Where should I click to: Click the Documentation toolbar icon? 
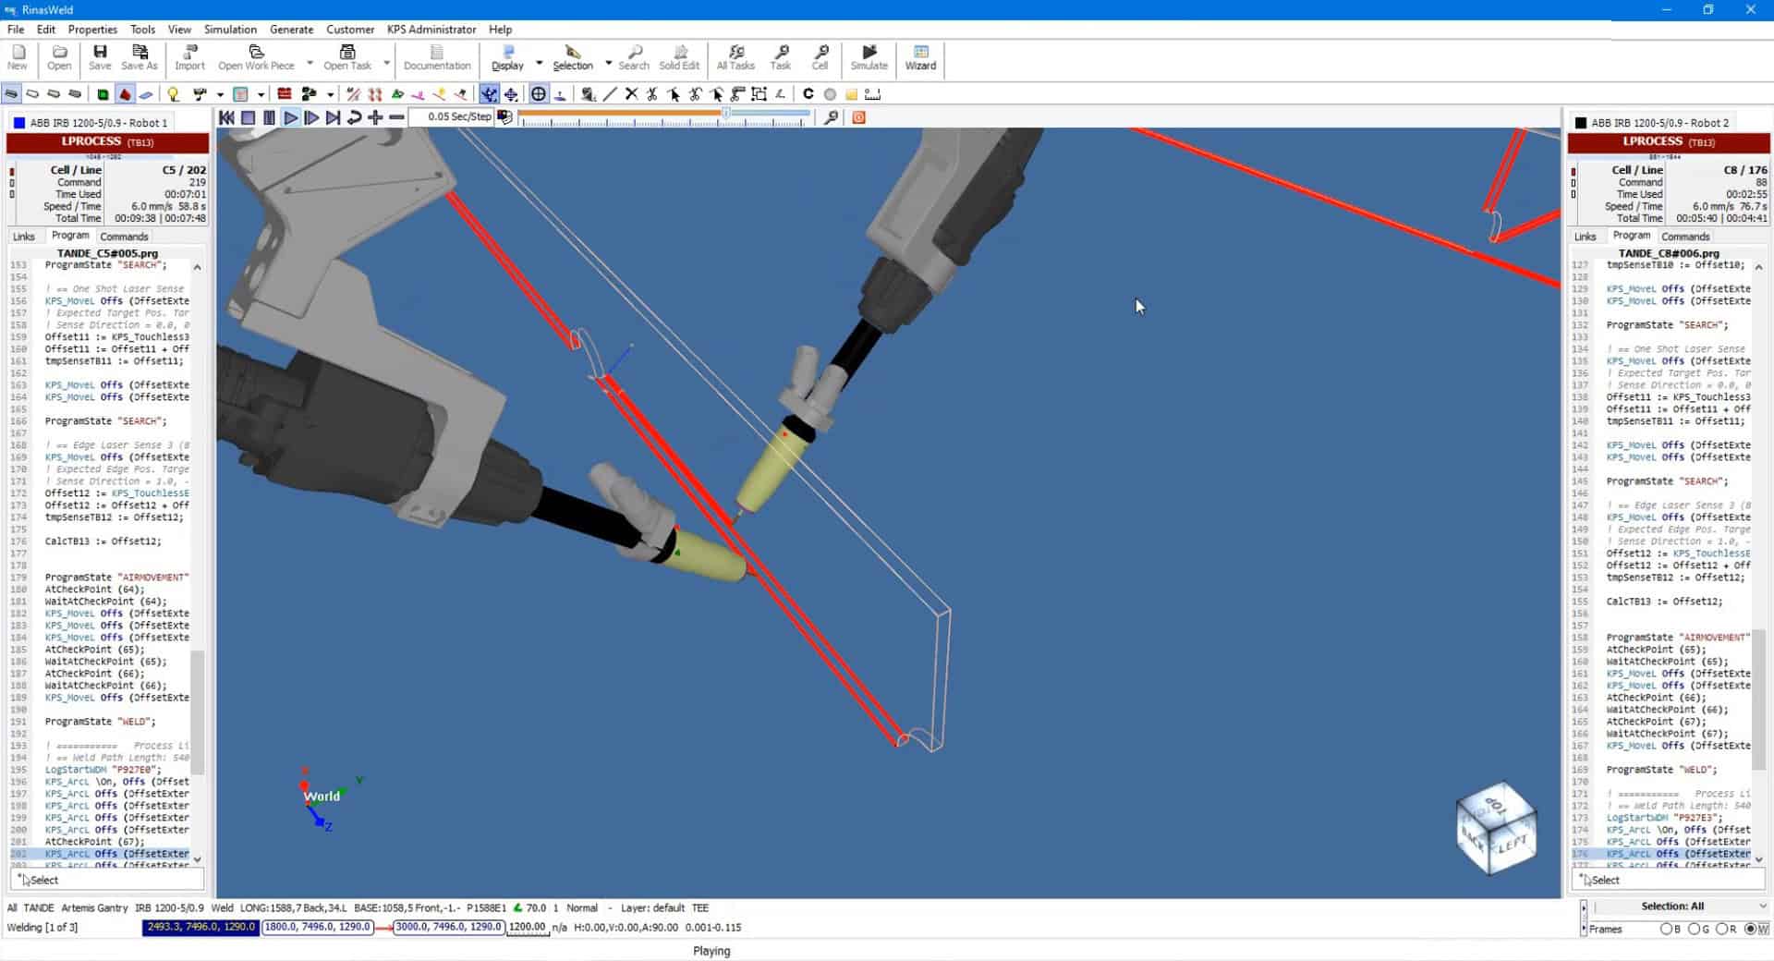(x=437, y=58)
